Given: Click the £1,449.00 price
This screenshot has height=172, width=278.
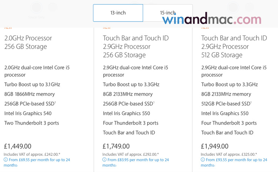Looking at the screenshot, I should pos(18,146).
